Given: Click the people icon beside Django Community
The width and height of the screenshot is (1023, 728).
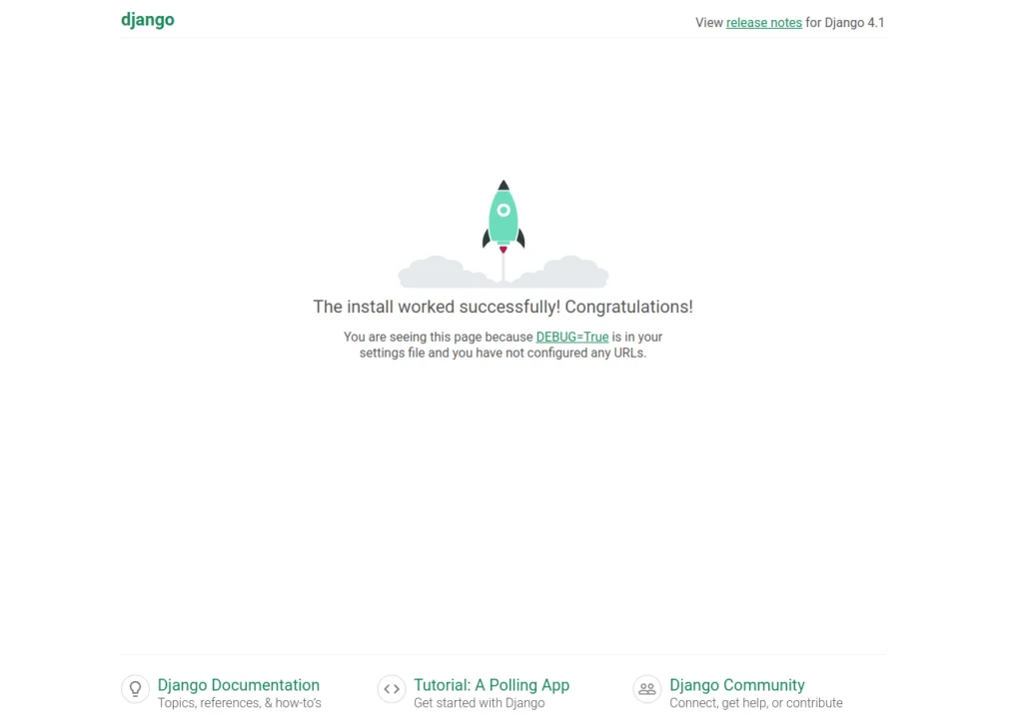Looking at the screenshot, I should (647, 689).
